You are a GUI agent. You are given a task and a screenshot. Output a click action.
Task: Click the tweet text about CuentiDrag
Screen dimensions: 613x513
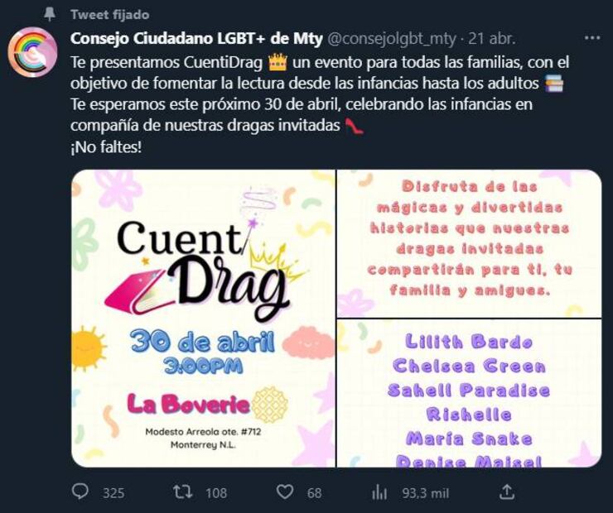click(320, 104)
